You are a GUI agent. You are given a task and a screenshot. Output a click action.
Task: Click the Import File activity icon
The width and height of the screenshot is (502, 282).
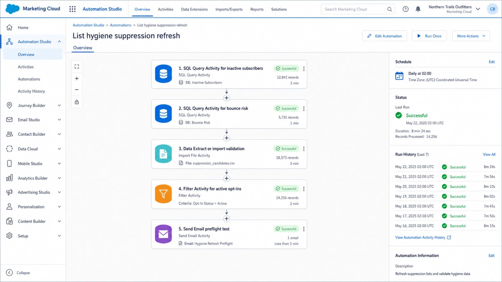pos(163,154)
